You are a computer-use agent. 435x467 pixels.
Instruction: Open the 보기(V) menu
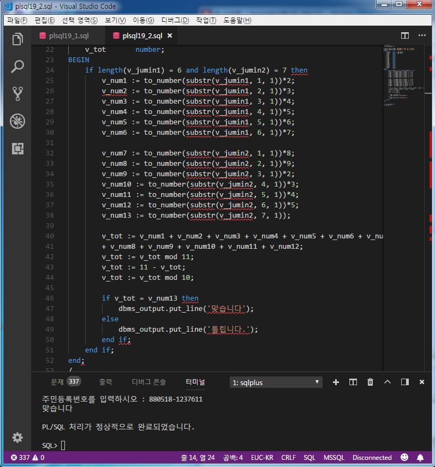(115, 20)
